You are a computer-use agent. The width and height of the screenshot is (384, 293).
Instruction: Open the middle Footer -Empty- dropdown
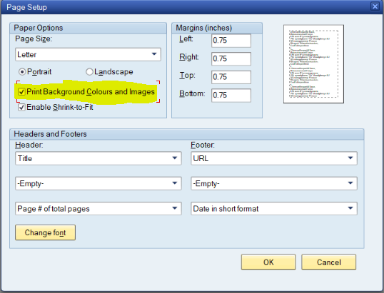click(x=274, y=183)
